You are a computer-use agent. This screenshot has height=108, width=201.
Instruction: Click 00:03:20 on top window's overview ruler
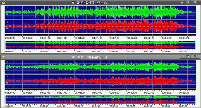183,51
